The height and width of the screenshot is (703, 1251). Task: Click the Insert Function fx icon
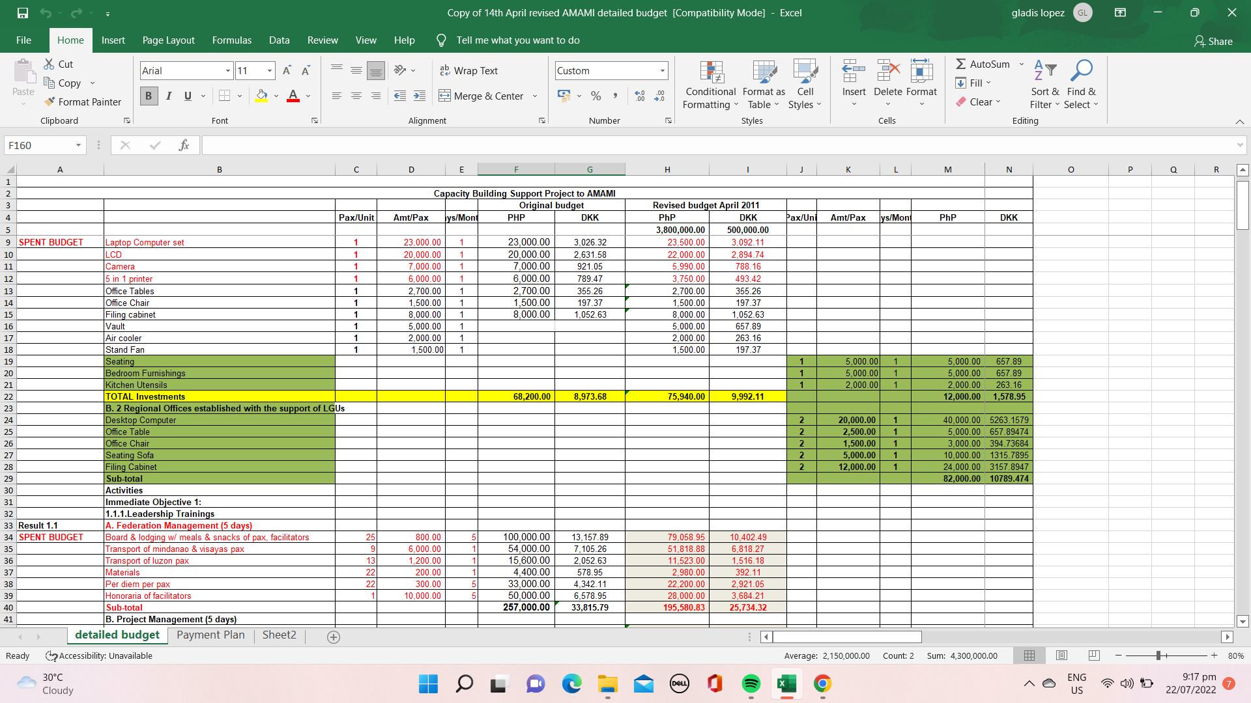[184, 145]
